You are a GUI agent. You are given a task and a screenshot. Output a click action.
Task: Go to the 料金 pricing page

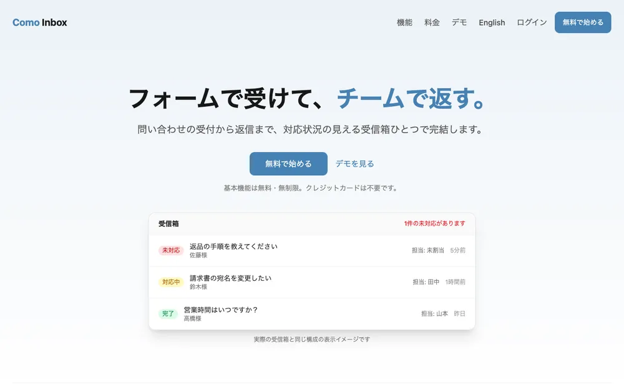(x=432, y=22)
